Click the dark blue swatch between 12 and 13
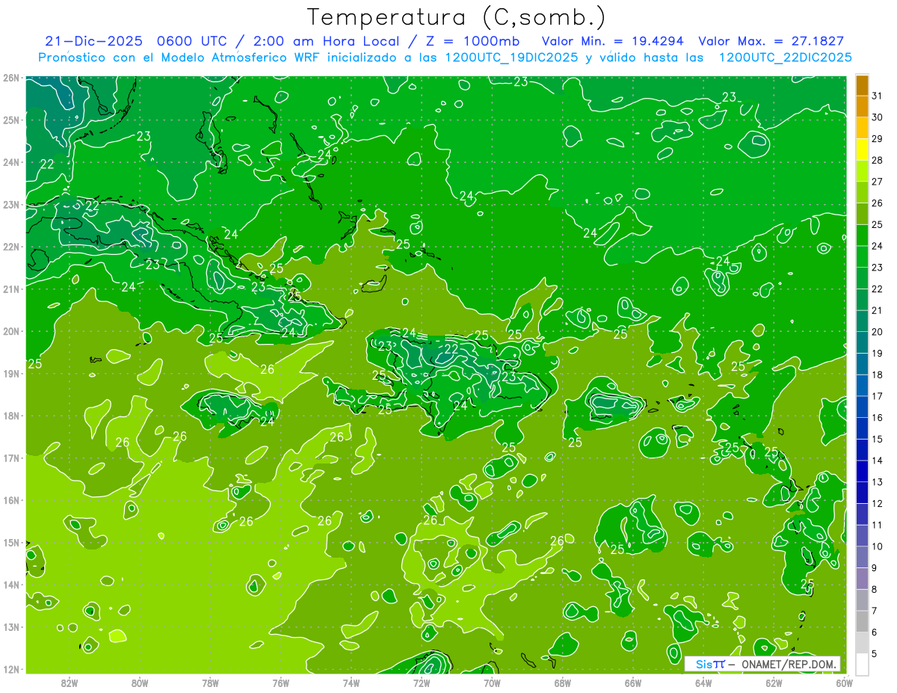 click(862, 493)
